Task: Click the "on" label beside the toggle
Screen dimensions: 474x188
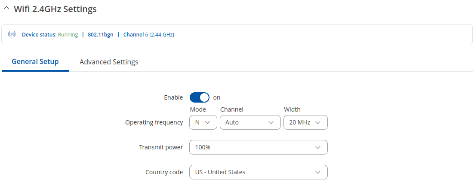Action: 217,97
